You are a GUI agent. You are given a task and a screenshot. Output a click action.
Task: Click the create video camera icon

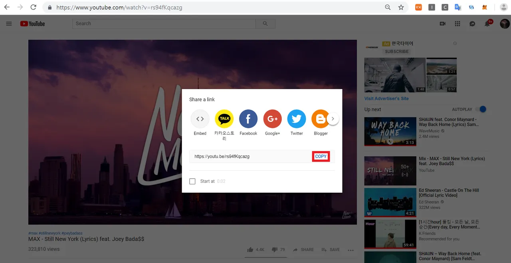[442, 24]
